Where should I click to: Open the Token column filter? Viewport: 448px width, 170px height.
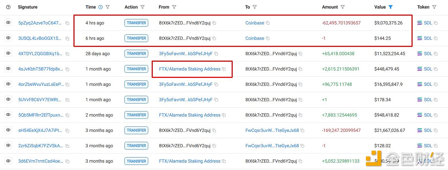coord(434,7)
